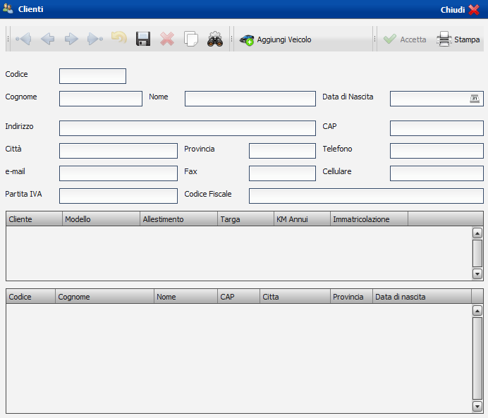This screenshot has width=488, height=418.
Task: Click vehicle table scrollbar up arrow
Action: pyautogui.click(x=477, y=233)
